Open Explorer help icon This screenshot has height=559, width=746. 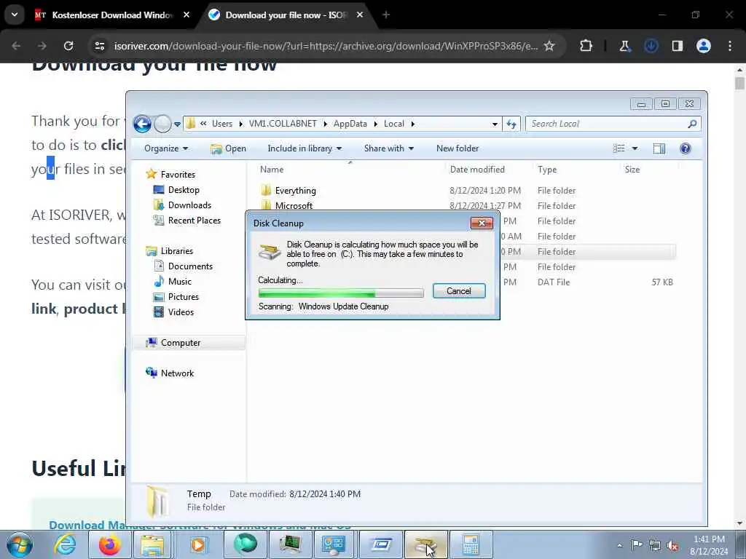685,148
